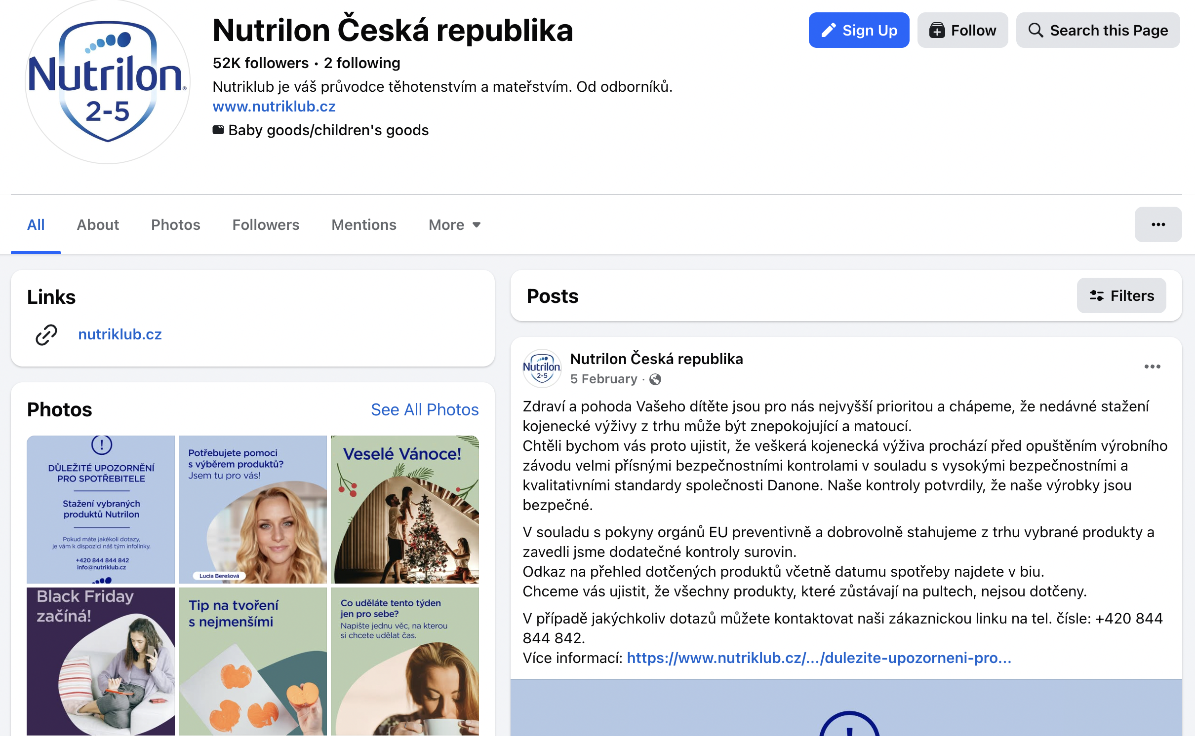This screenshot has width=1195, height=736.
Task: Follow the Nutrilon Česká republika page
Action: (962, 31)
